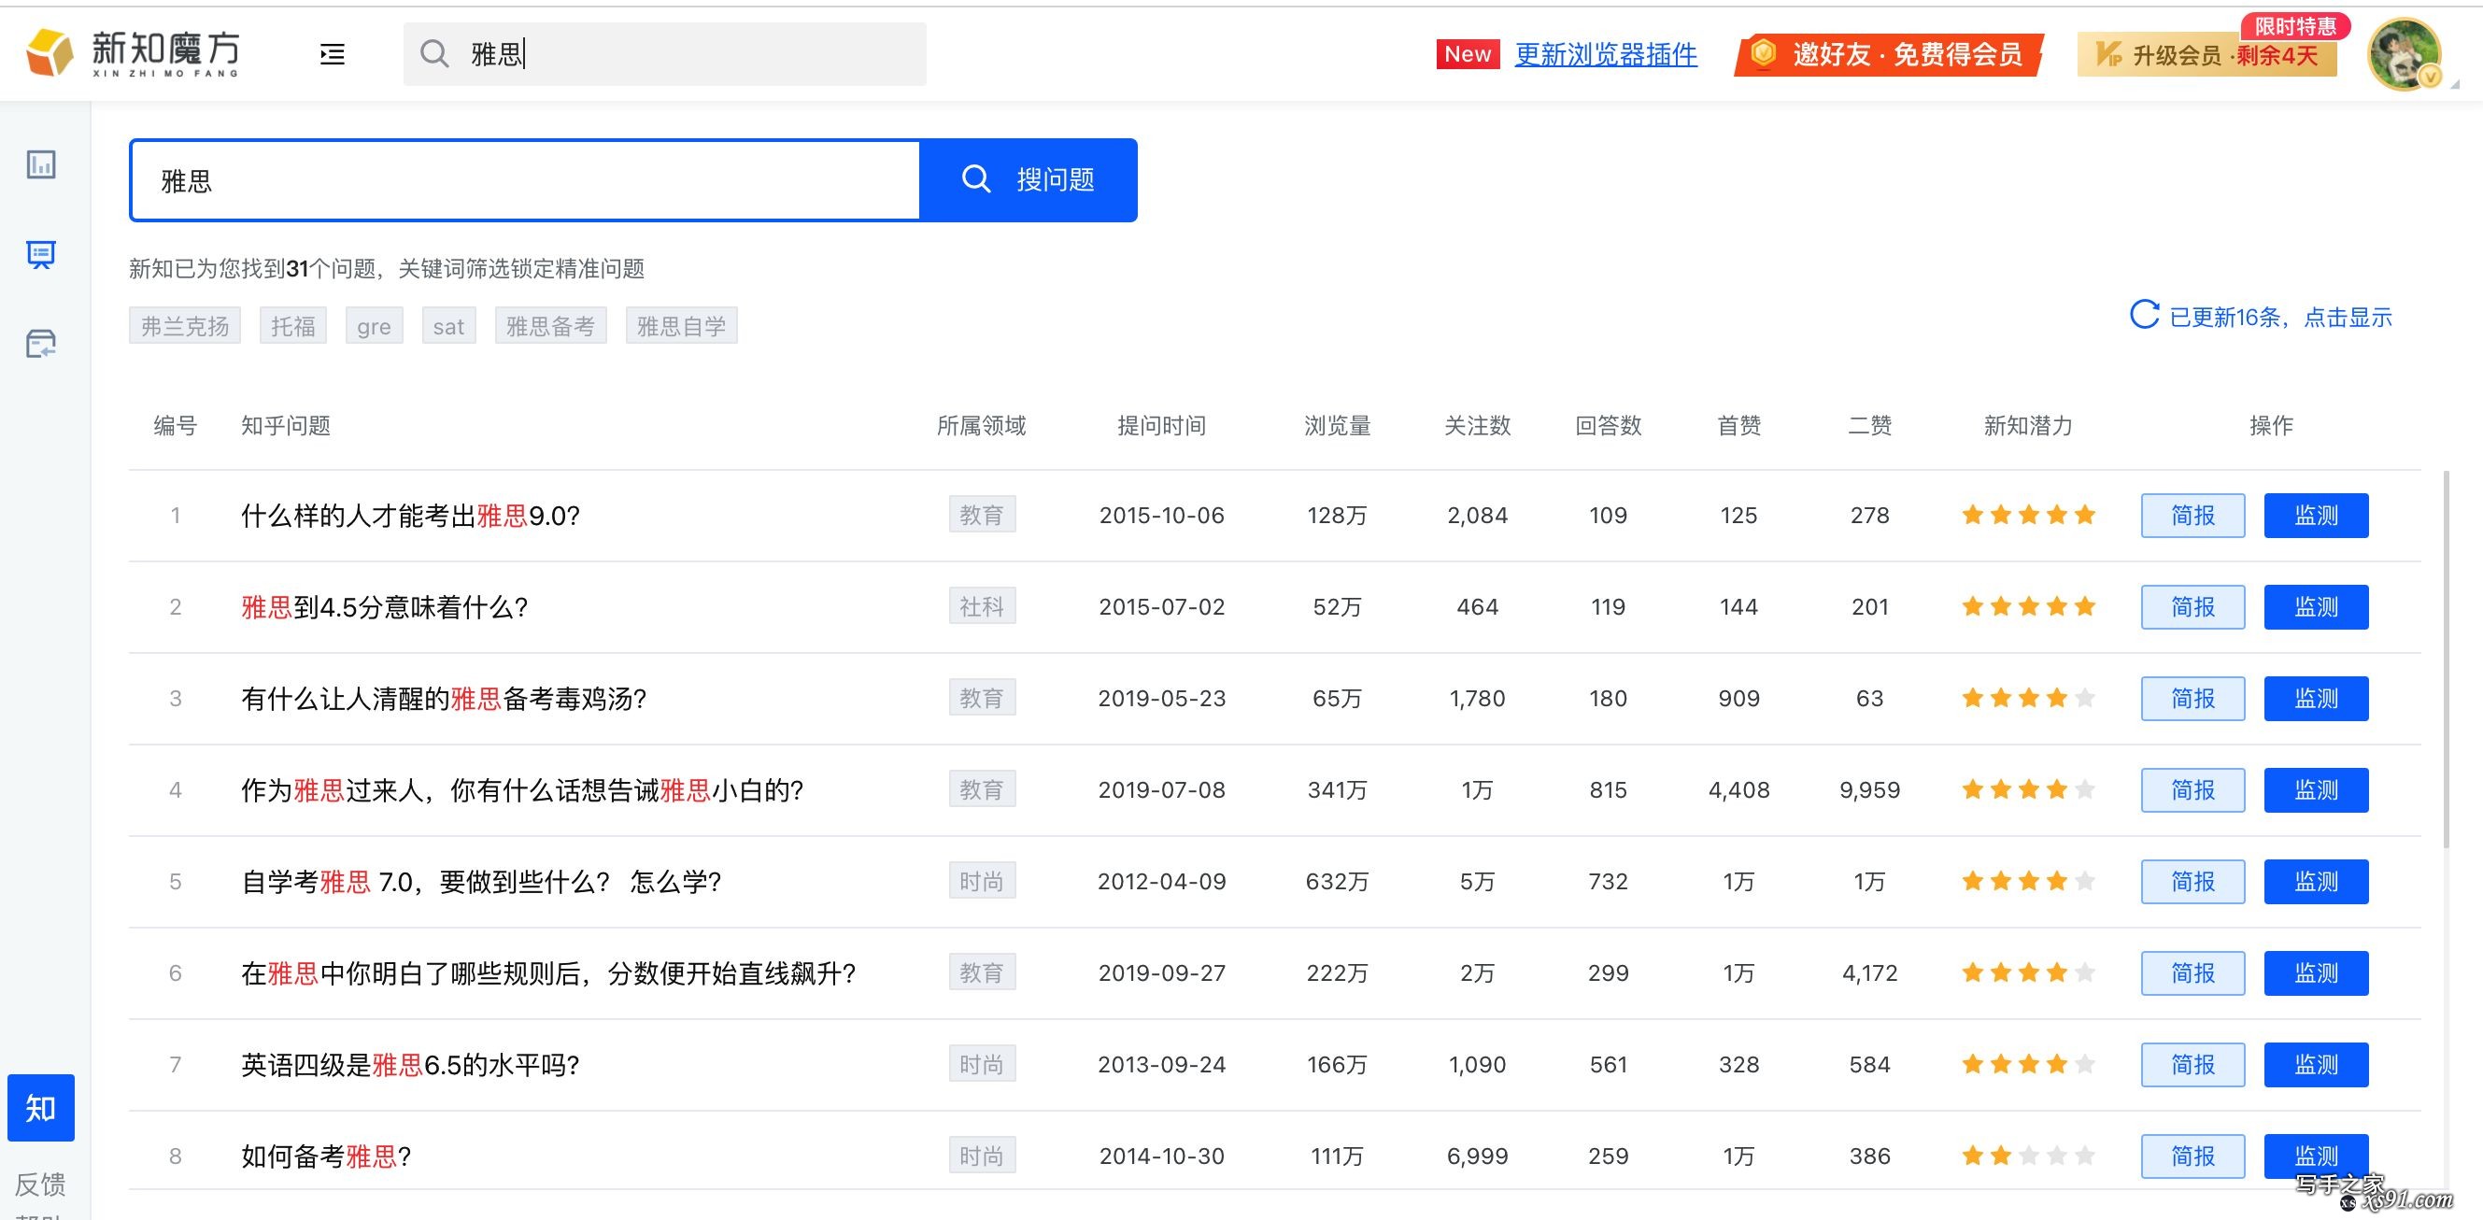2483x1220 pixels.
Task: Click the blue 知 sidebar badge
Action: click(40, 1108)
